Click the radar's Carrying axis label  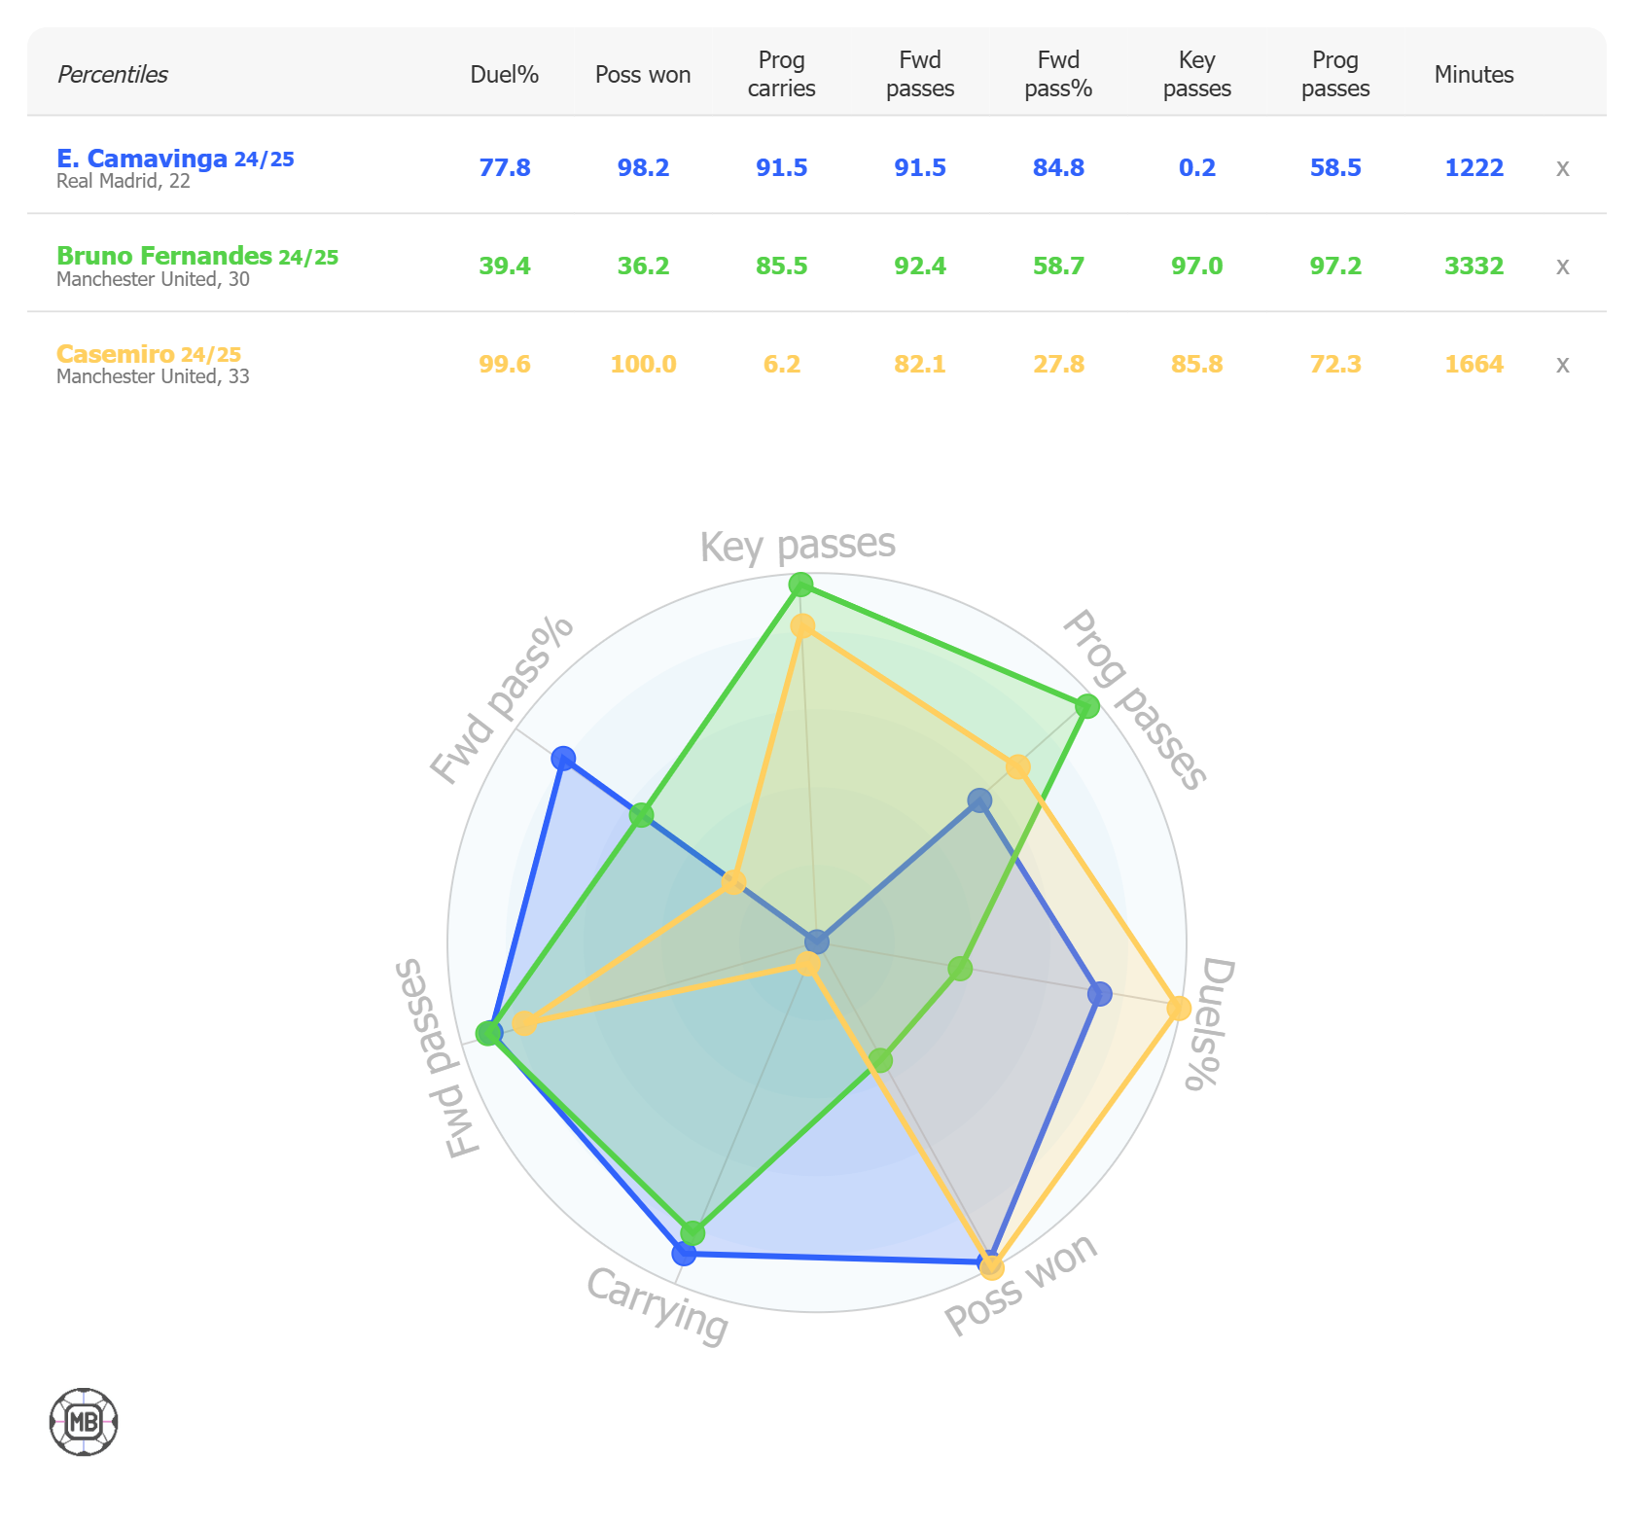[x=657, y=1306]
